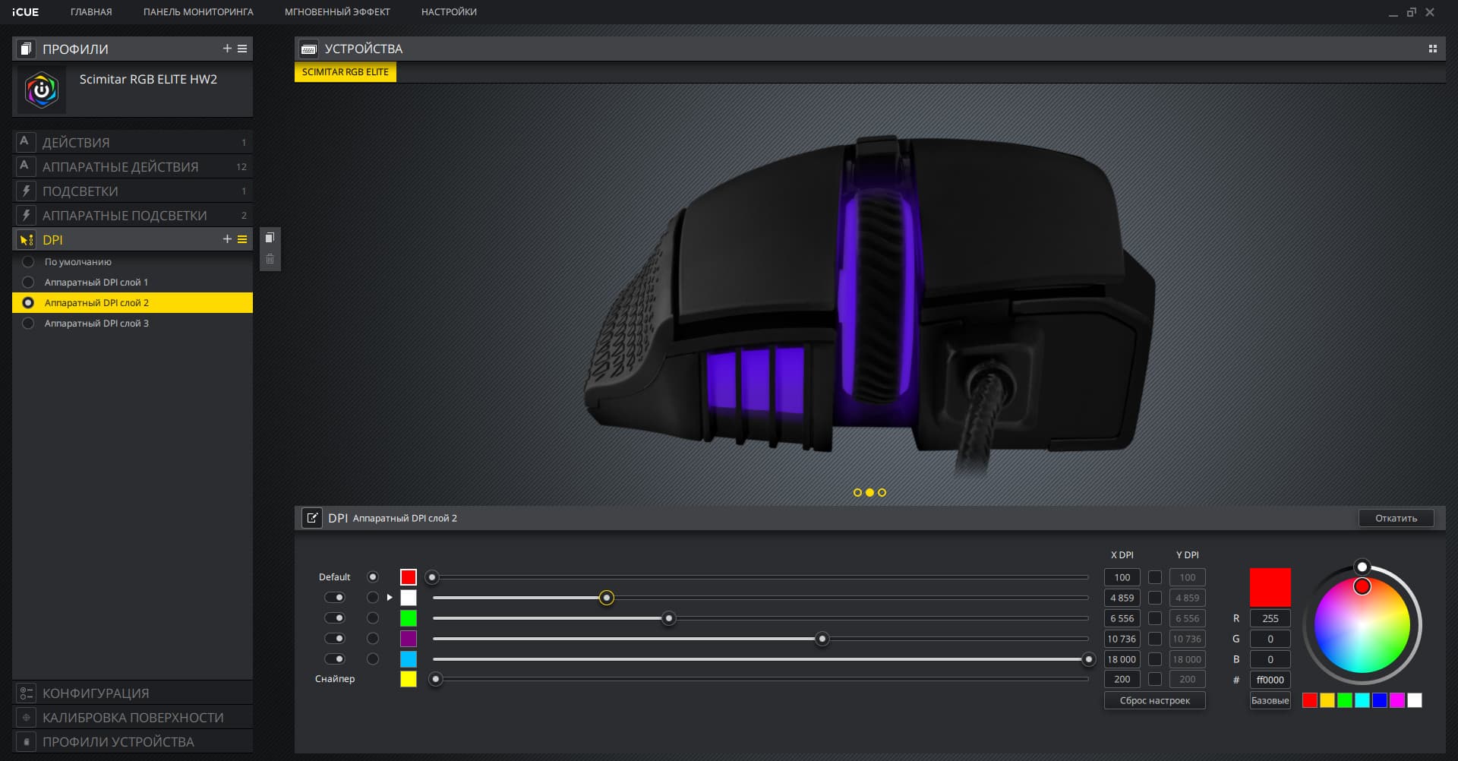The height and width of the screenshot is (761, 1458).
Task: Select the SCIMITAR RGB ELITE device tab
Action: point(346,72)
